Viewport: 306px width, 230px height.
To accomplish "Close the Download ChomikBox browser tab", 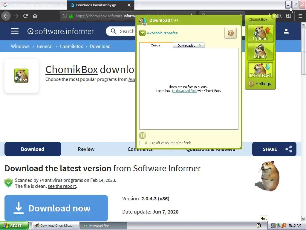I will point(129,5).
